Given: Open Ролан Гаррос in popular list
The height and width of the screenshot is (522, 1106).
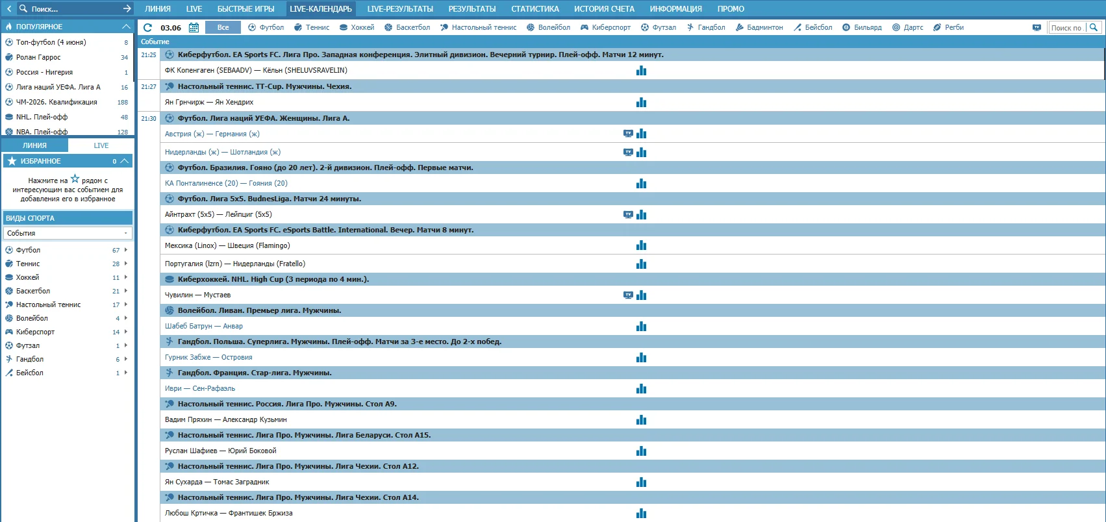Looking at the screenshot, I should tap(38, 57).
